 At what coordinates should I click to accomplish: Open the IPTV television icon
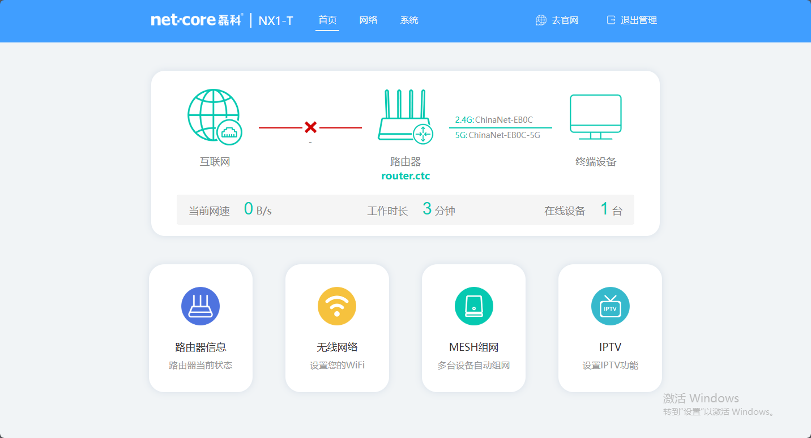[611, 306]
